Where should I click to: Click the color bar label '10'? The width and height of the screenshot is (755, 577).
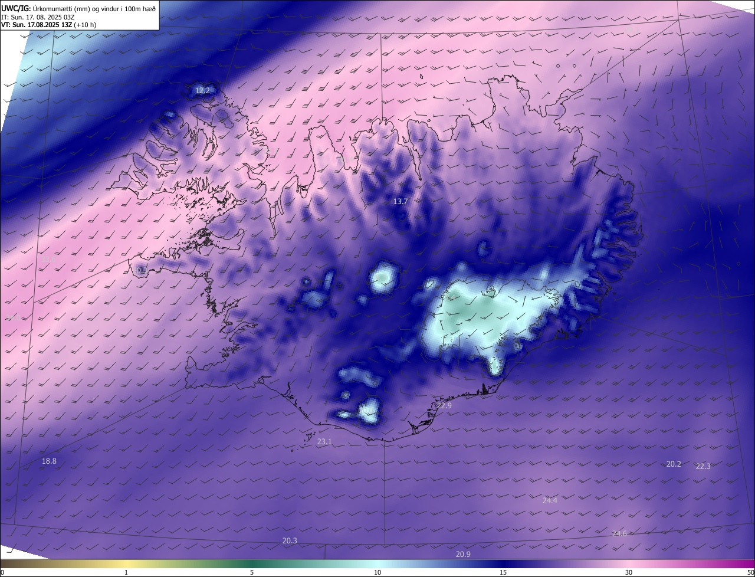coord(377,572)
